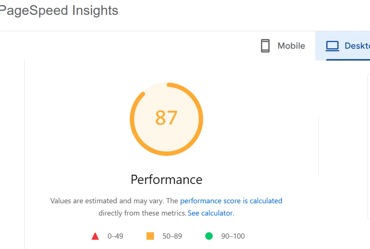Viewport: 370px width, 249px height.
Task: Click the 87 score number
Action: pyautogui.click(x=166, y=118)
